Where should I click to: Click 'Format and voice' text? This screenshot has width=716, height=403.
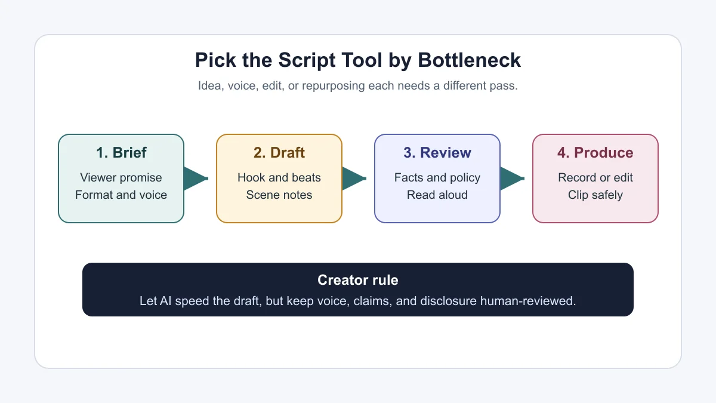121,195
